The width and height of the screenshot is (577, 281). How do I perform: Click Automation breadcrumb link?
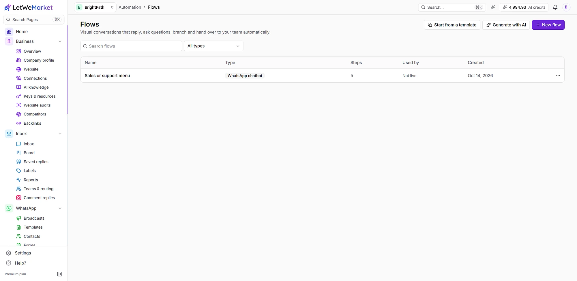pos(130,7)
